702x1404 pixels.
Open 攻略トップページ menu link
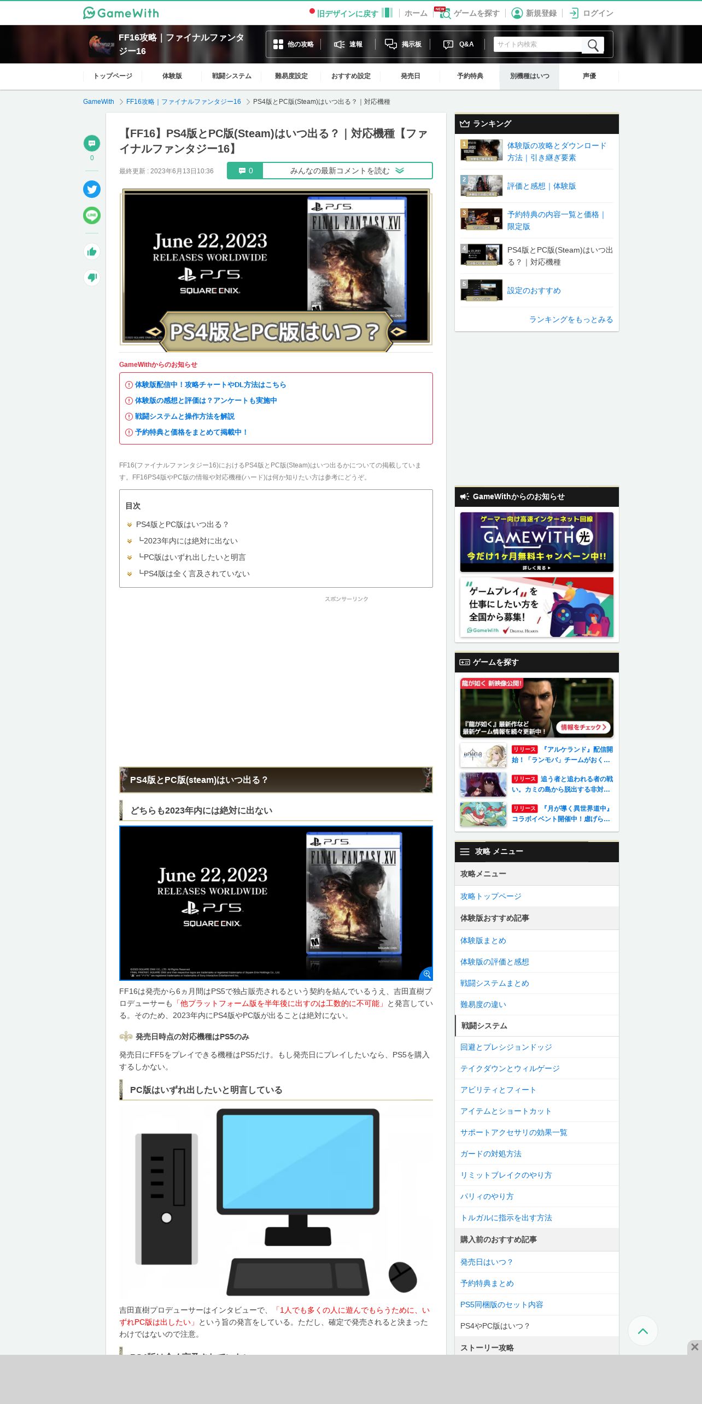pos(536,896)
